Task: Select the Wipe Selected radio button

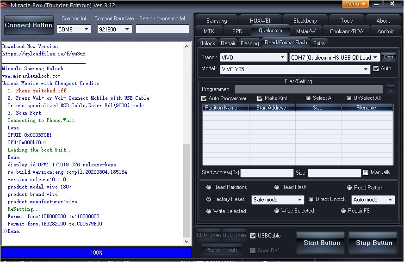Action: 277,211
